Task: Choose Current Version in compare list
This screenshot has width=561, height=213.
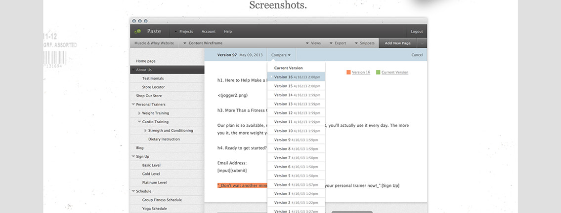Action: click(296, 68)
